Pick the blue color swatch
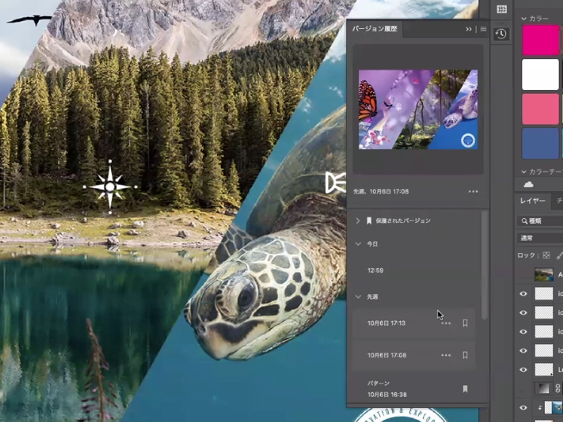The height and width of the screenshot is (422, 563). pos(540,143)
